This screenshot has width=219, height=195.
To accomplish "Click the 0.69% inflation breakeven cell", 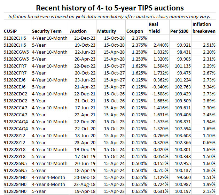I will [210, 142].
